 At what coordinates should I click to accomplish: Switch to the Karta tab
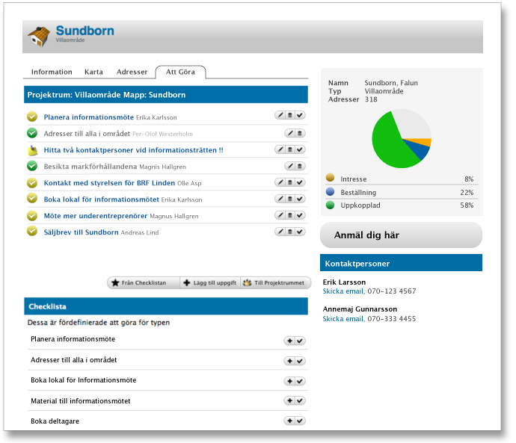(x=93, y=72)
